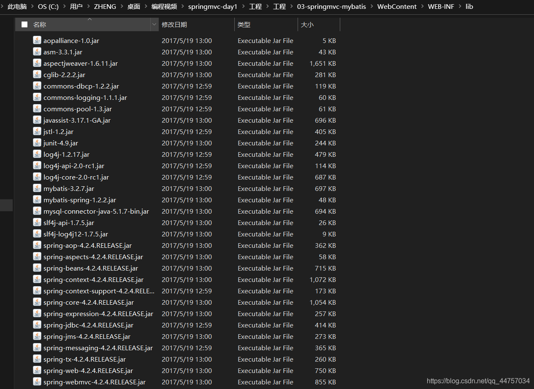
Task: Click the 1,651 KB size value
Action: pyautogui.click(x=323, y=63)
